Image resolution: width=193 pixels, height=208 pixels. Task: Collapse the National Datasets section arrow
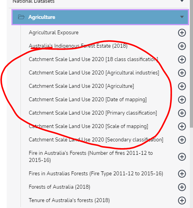(x=182, y=1)
